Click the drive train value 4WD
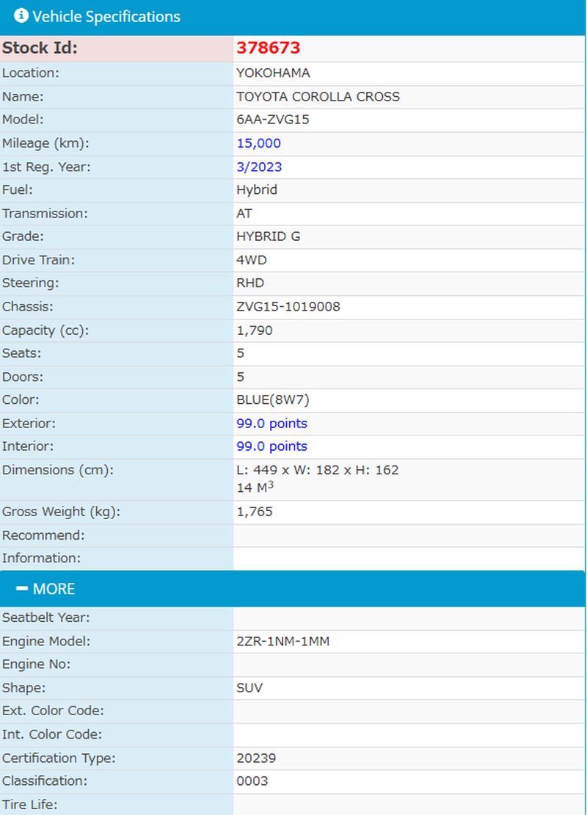This screenshot has height=815, width=587. [x=252, y=260]
